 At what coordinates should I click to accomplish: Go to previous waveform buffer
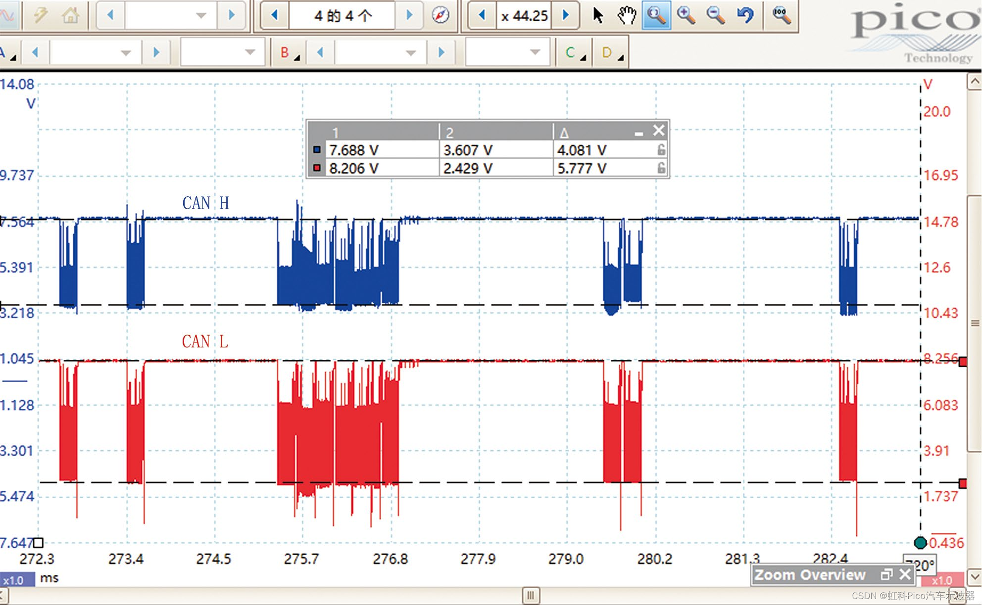tap(274, 15)
